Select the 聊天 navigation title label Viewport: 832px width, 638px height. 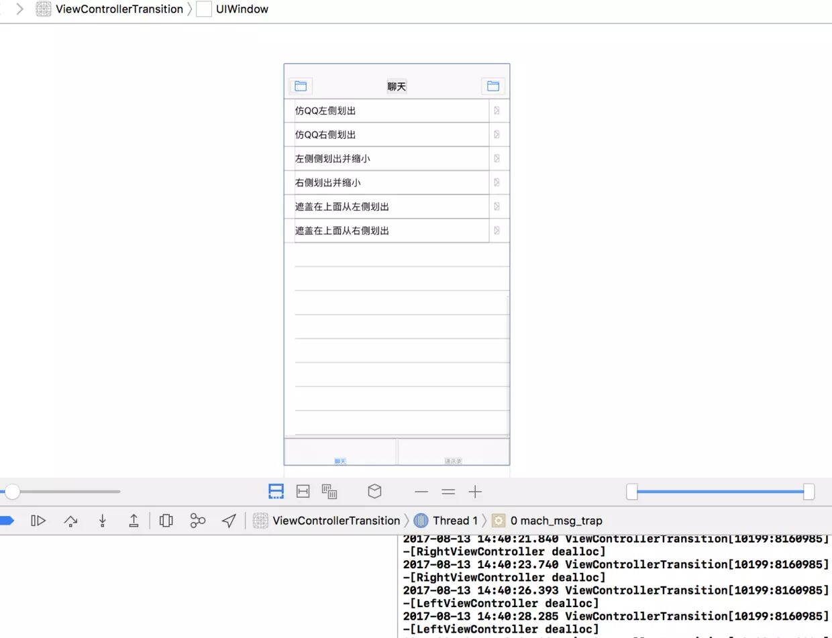pos(397,87)
